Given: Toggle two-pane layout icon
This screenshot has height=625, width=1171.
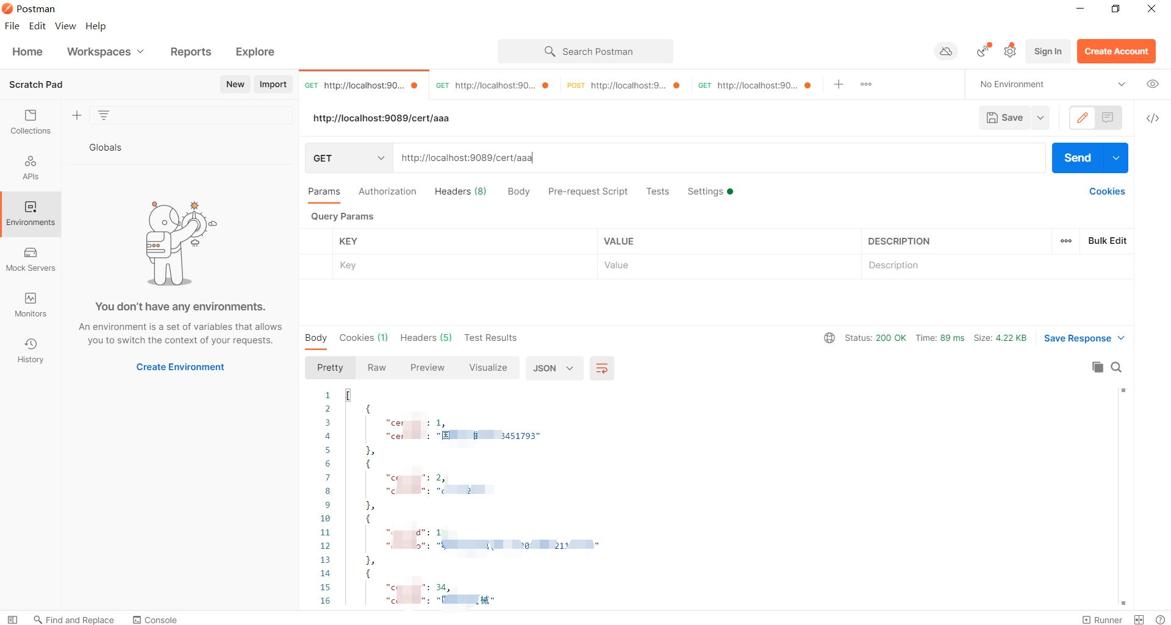Looking at the screenshot, I should coord(1139,620).
